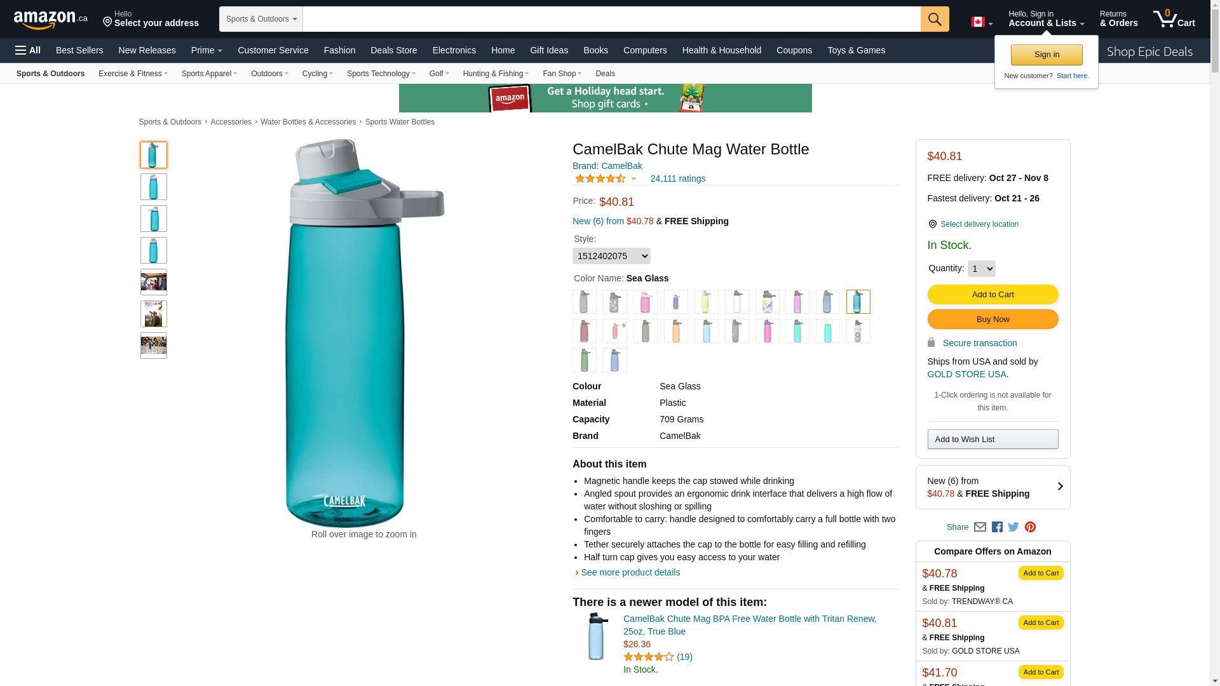The image size is (1220, 686).
Task: Open the shopping cart icon
Action: coord(1174,19)
